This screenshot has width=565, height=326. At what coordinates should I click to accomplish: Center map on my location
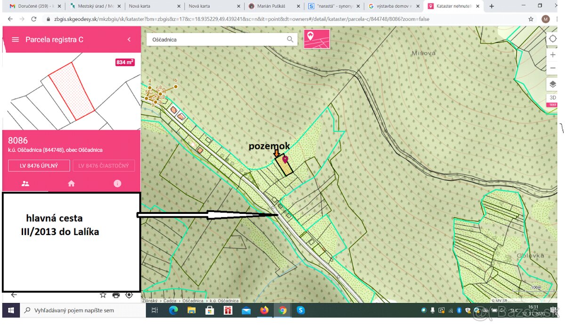click(x=553, y=39)
